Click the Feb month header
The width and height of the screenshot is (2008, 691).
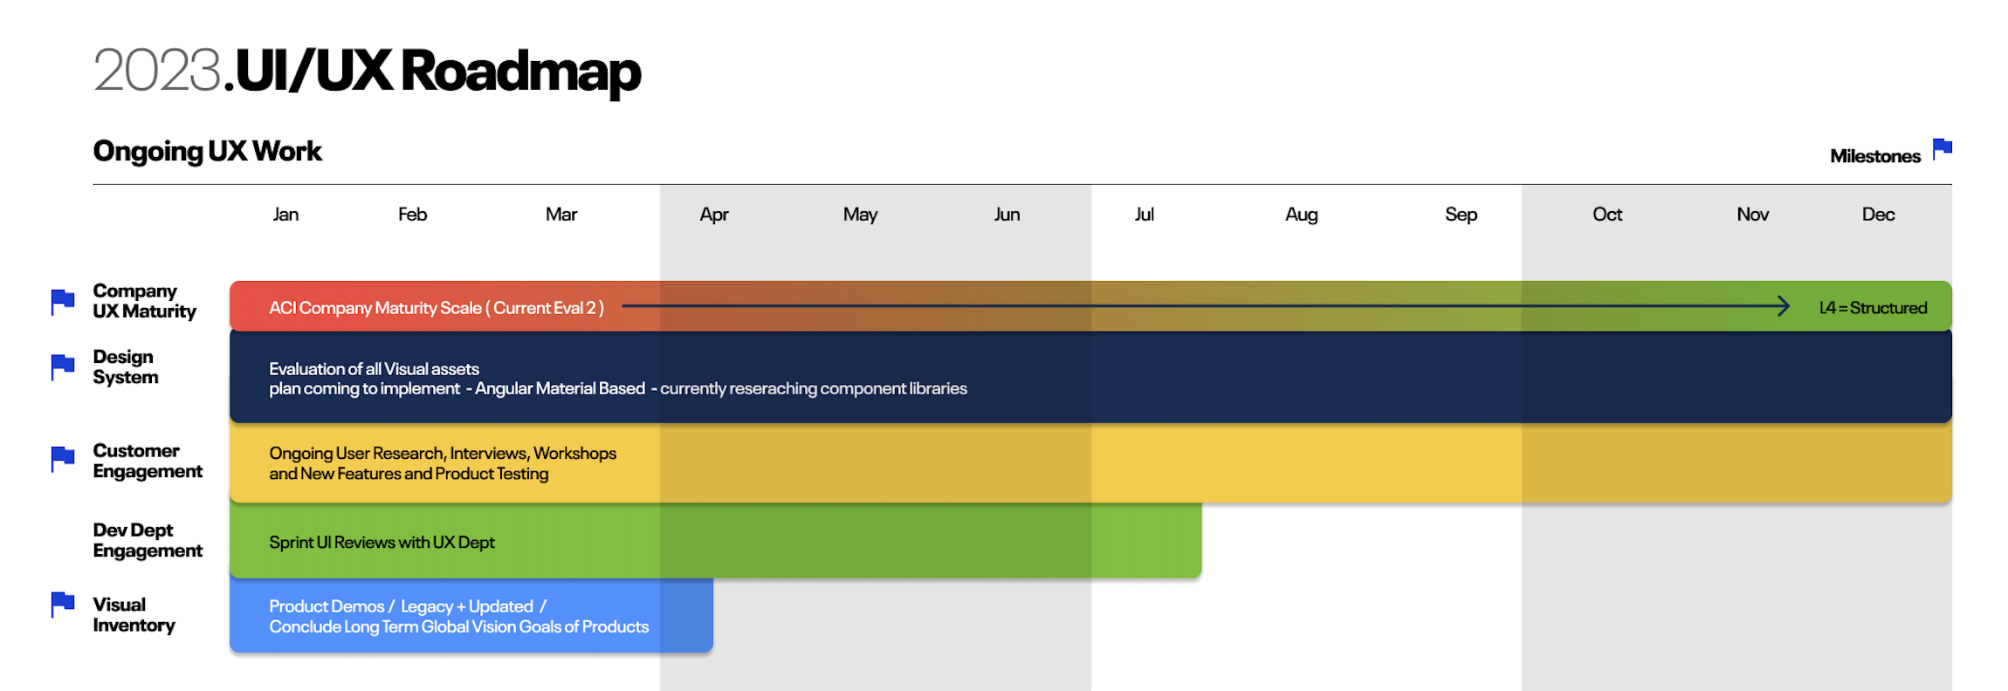tap(412, 215)
